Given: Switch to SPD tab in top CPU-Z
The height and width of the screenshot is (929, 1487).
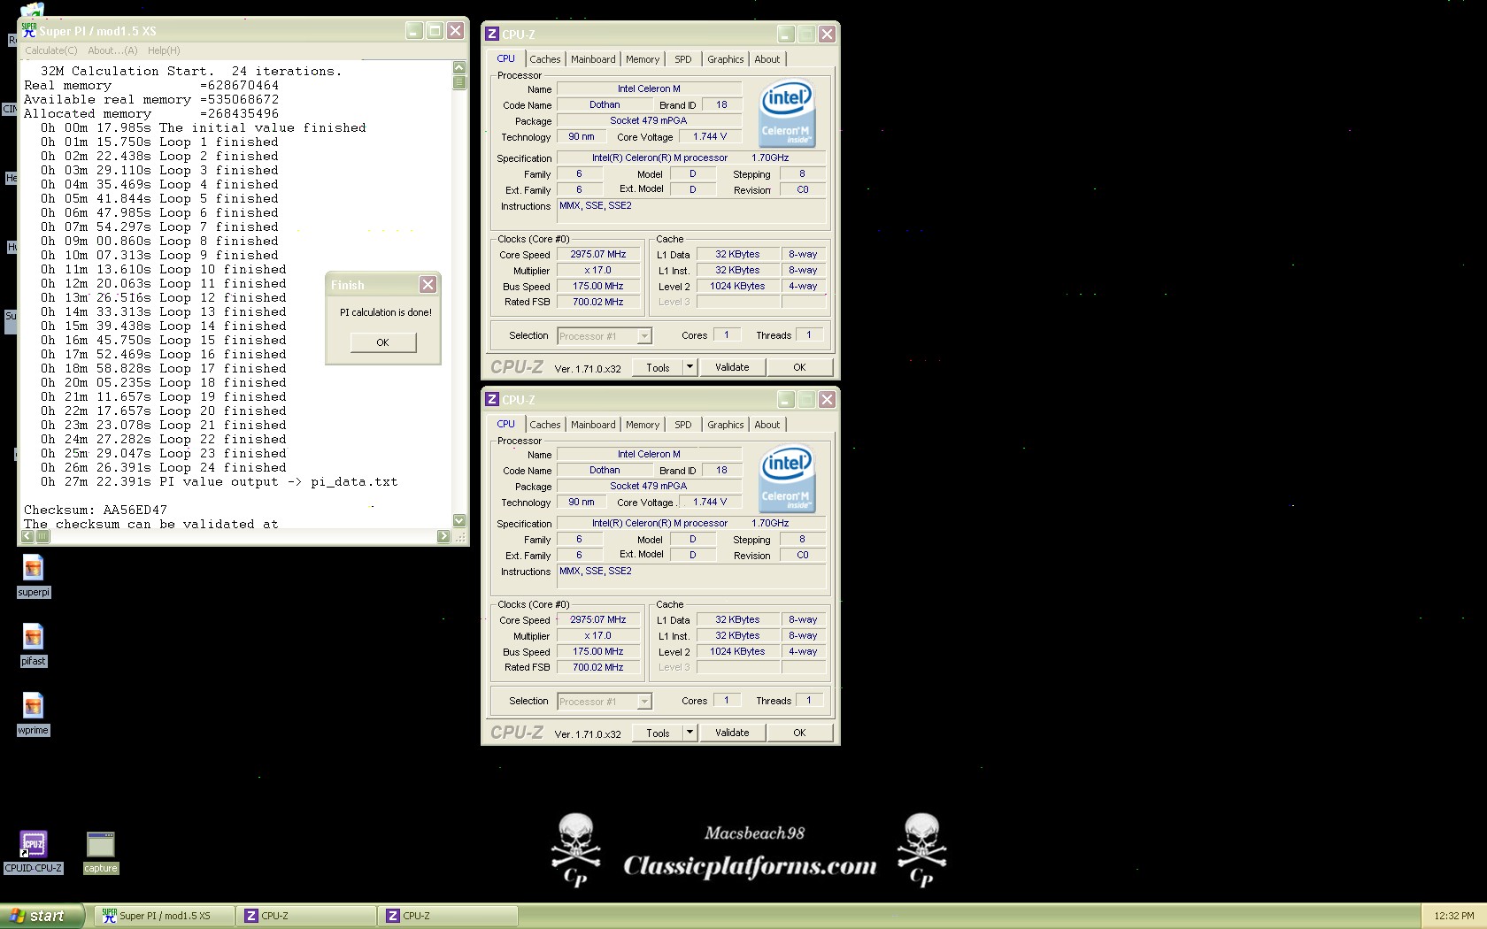Looking at the screenshot, I should (683, 59).
